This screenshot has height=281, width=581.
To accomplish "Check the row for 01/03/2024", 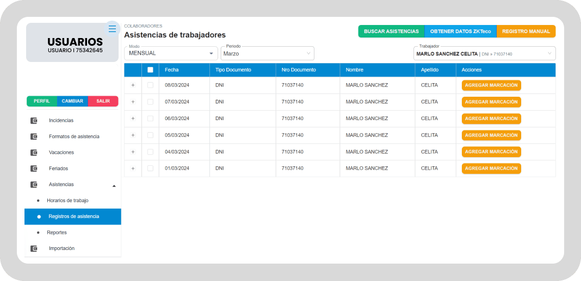I will 150,168.
